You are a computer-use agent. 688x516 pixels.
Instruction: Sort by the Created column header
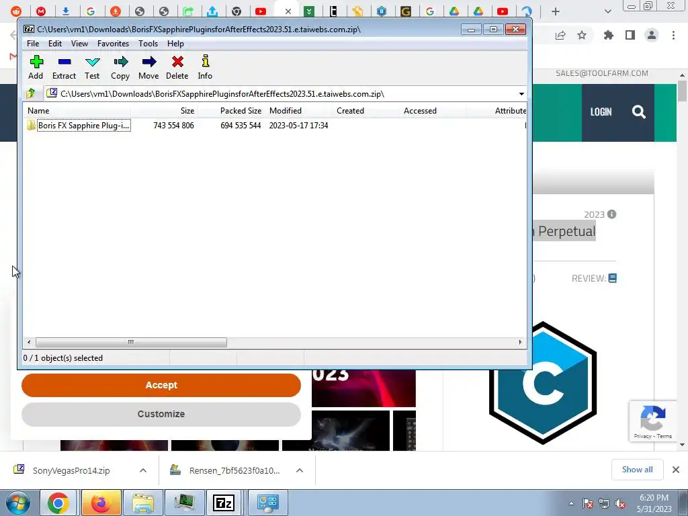[366, 111]
